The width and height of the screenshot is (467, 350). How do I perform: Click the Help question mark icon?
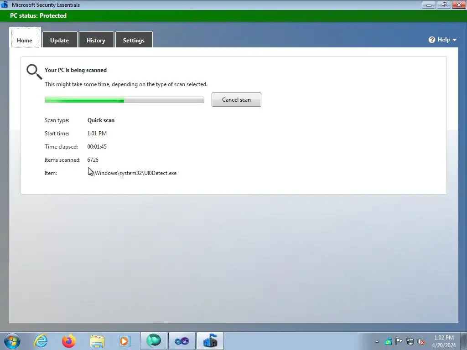pos(432,40)
